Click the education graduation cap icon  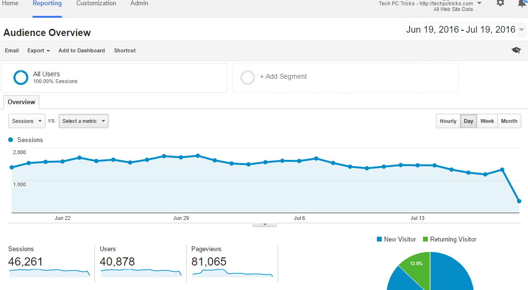coord(516,50)
